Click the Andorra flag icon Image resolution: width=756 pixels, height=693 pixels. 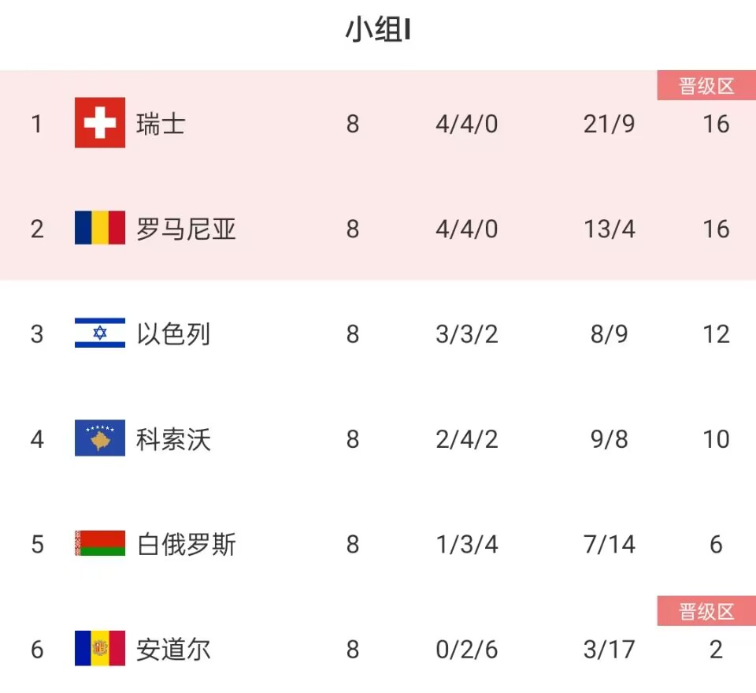point(100,649)
